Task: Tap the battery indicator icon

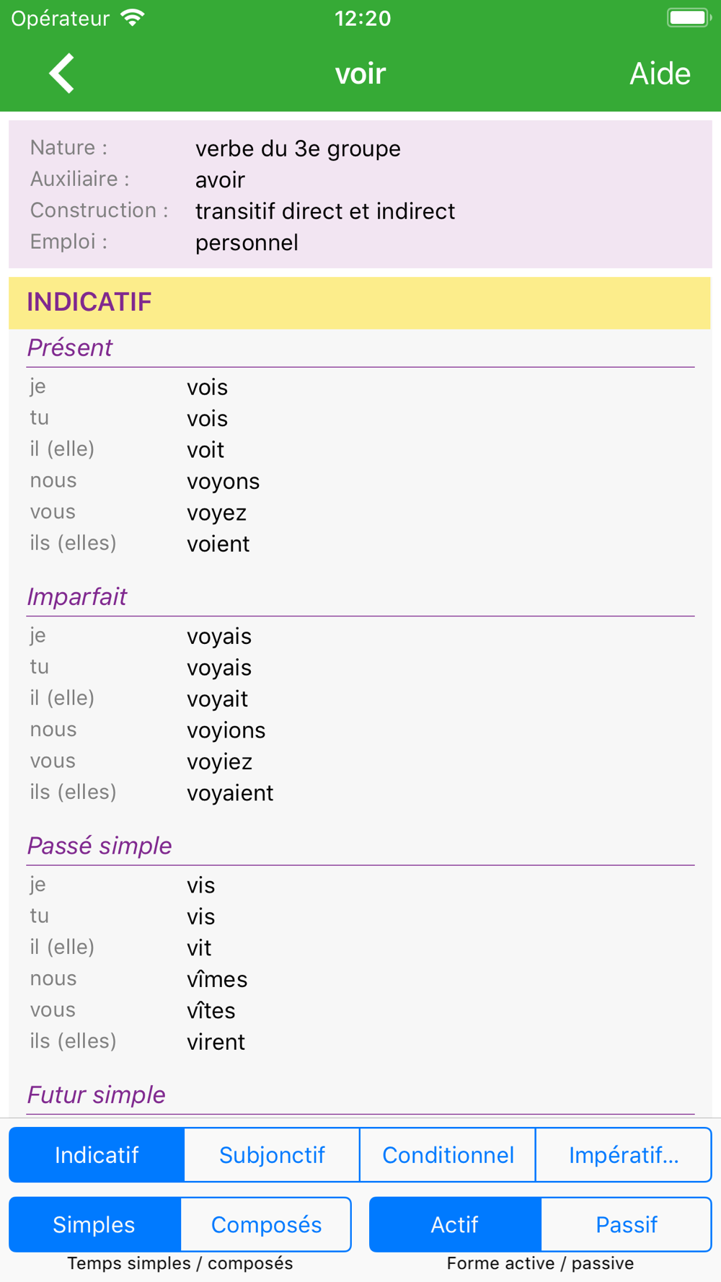Action: coord(689,18)
